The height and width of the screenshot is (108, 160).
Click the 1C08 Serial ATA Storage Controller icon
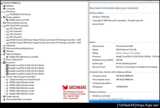pyautogui.click(x=7, y=40)
